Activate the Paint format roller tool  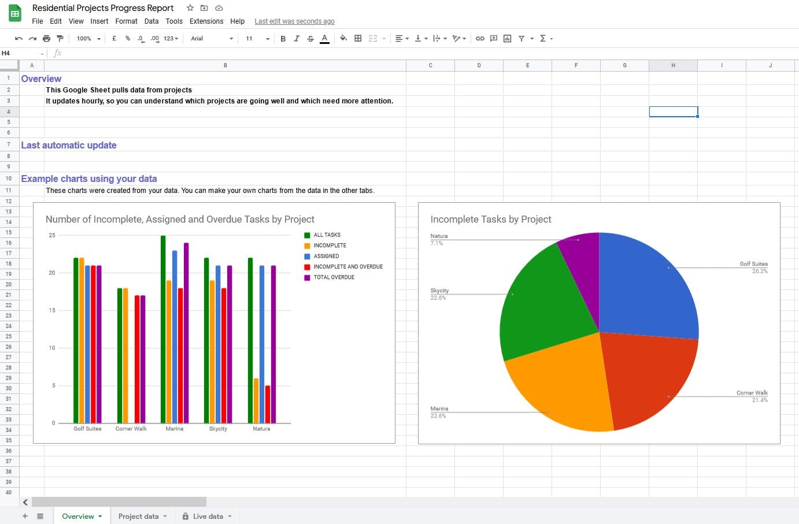(x=60, y=39)
